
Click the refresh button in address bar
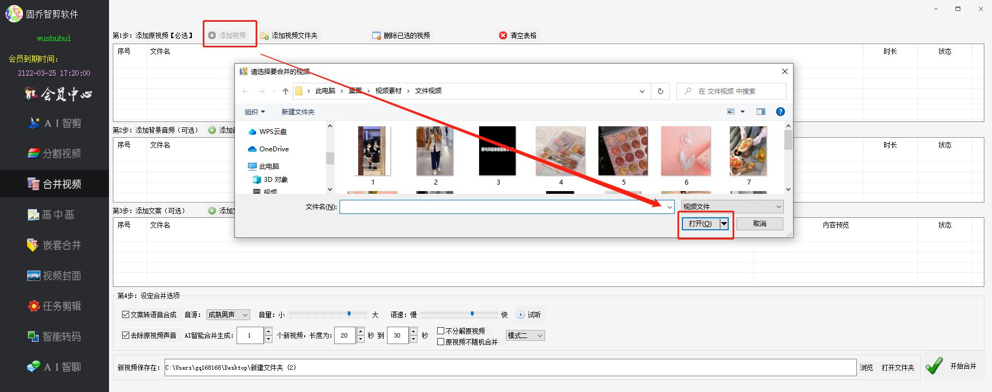tap(660, 91)
